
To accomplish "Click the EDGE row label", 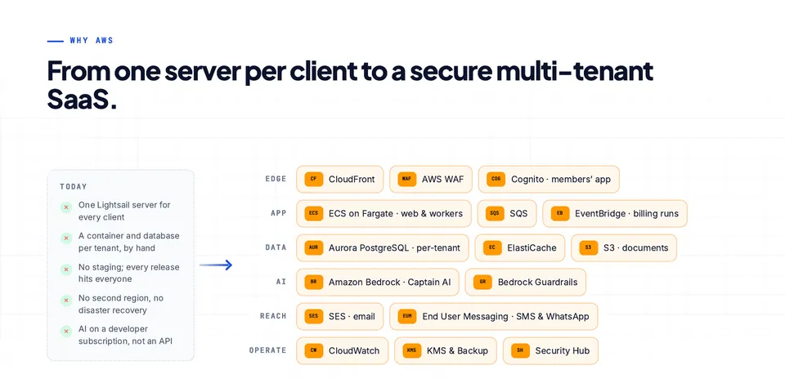I will (x=276, y=179).
